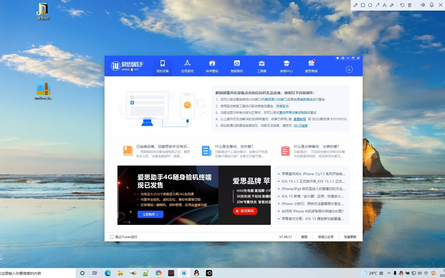Select the circle annotation tool
445x278 pixels.
[x=370, y=5]
